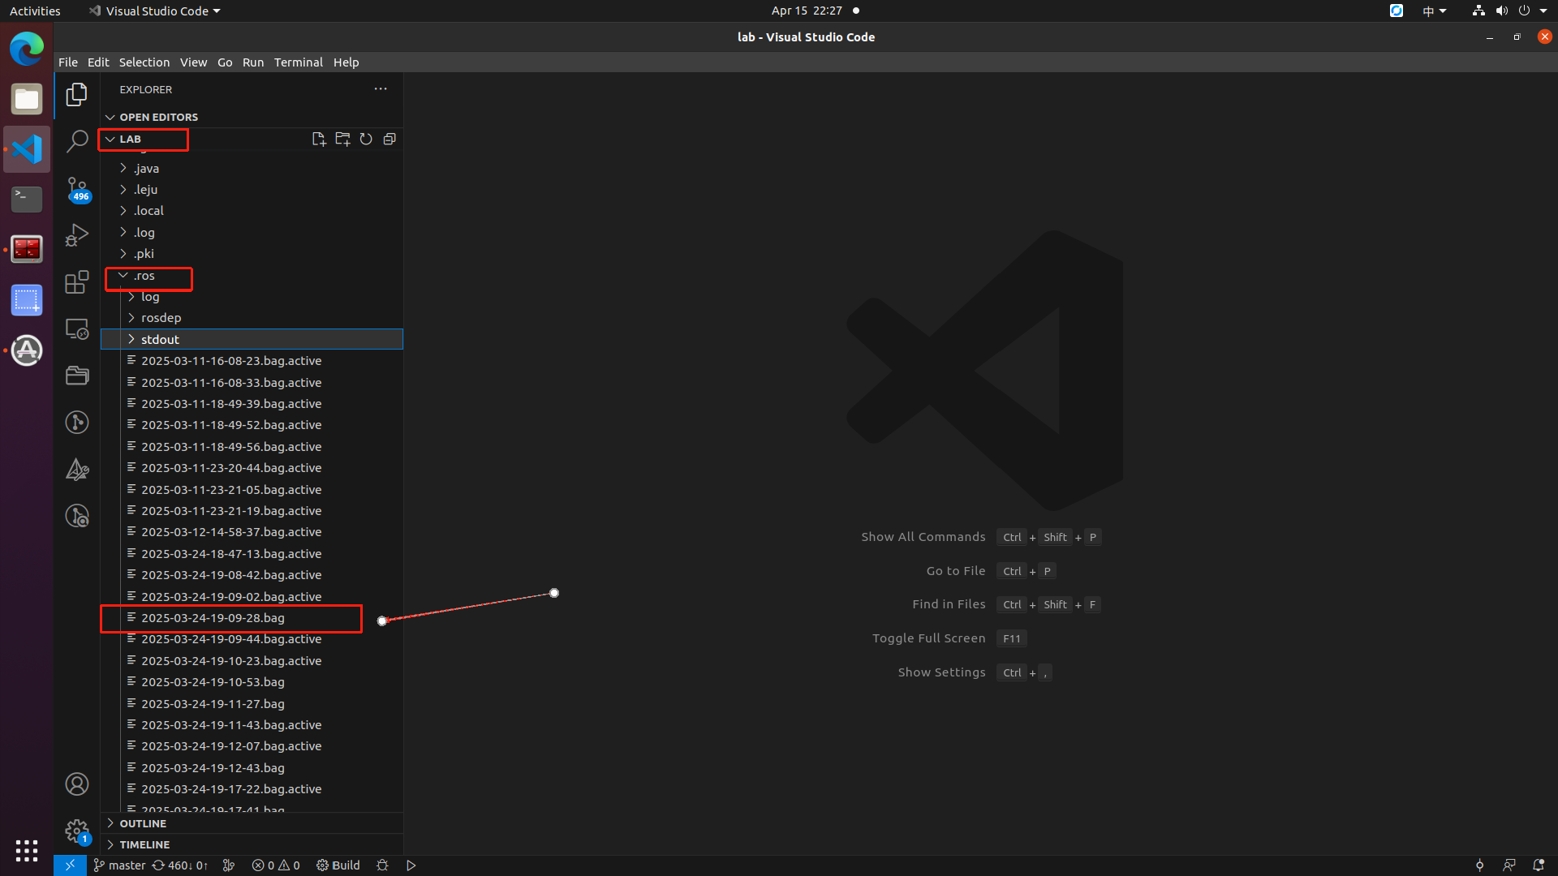Viewport: 1558px width, 876px height.
Task: Open the Terminal menu
Action: pos(298,62)
